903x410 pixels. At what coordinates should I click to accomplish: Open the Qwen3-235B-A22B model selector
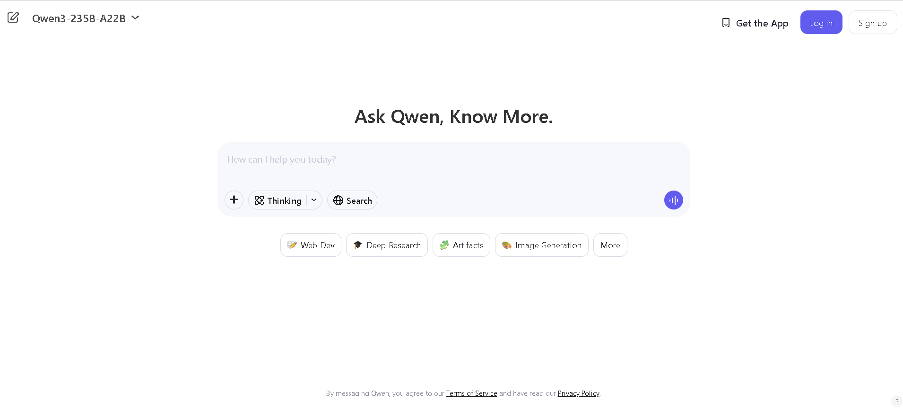(86, 18)
